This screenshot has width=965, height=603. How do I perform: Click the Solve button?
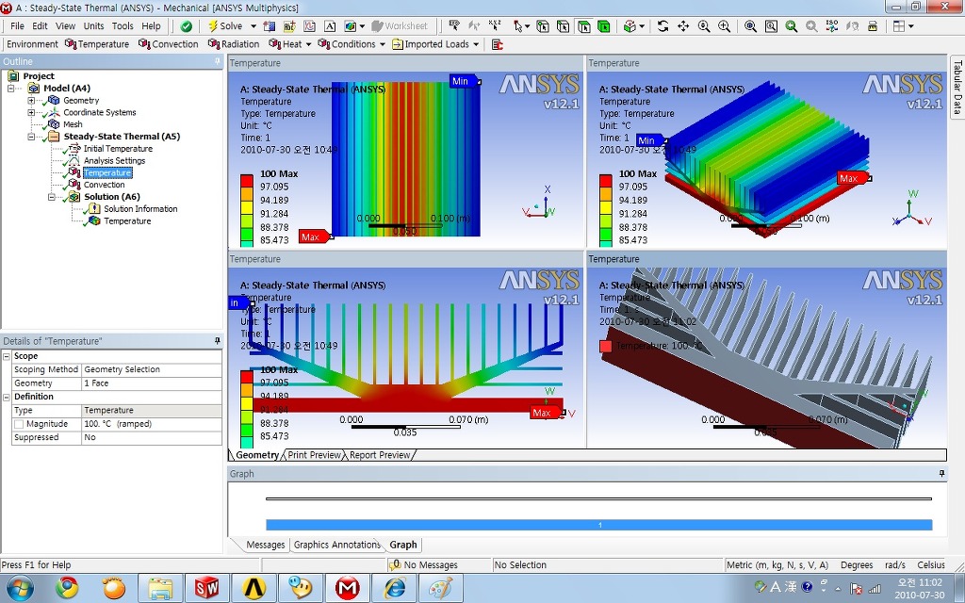point(225,25)
